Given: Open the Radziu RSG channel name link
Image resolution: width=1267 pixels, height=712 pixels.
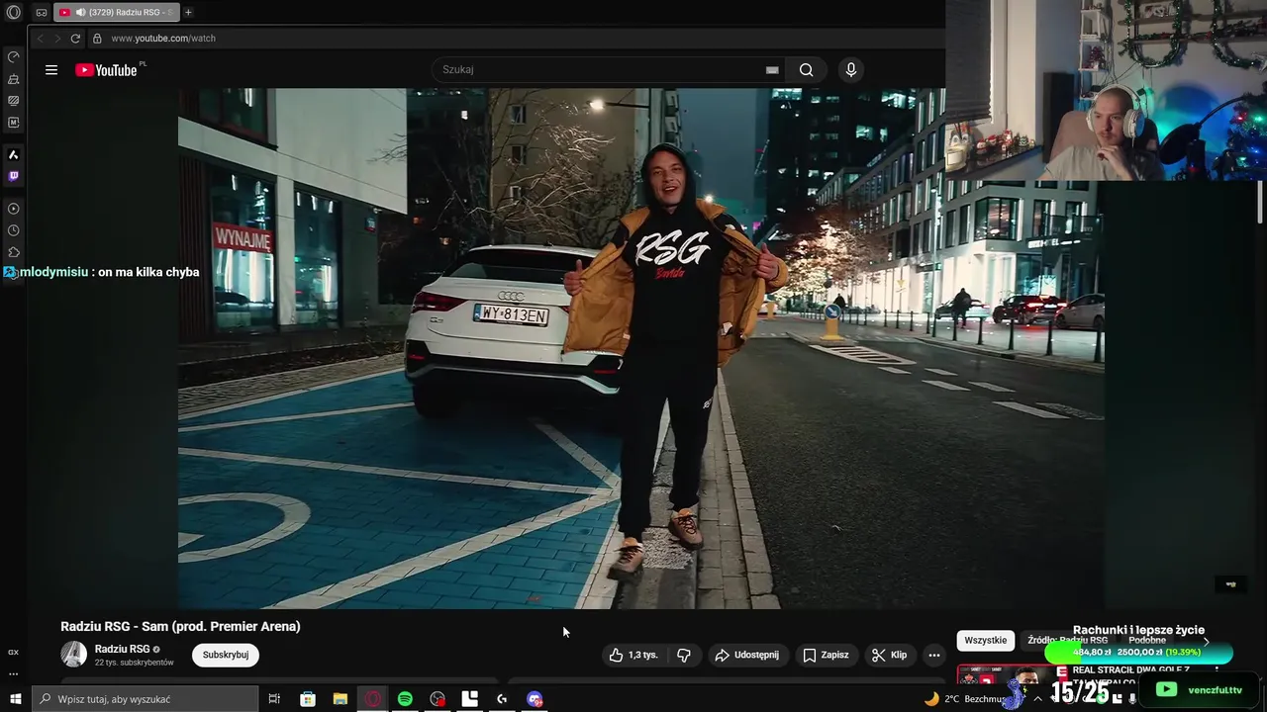Looking at the screenshot, I should point(123,649).
